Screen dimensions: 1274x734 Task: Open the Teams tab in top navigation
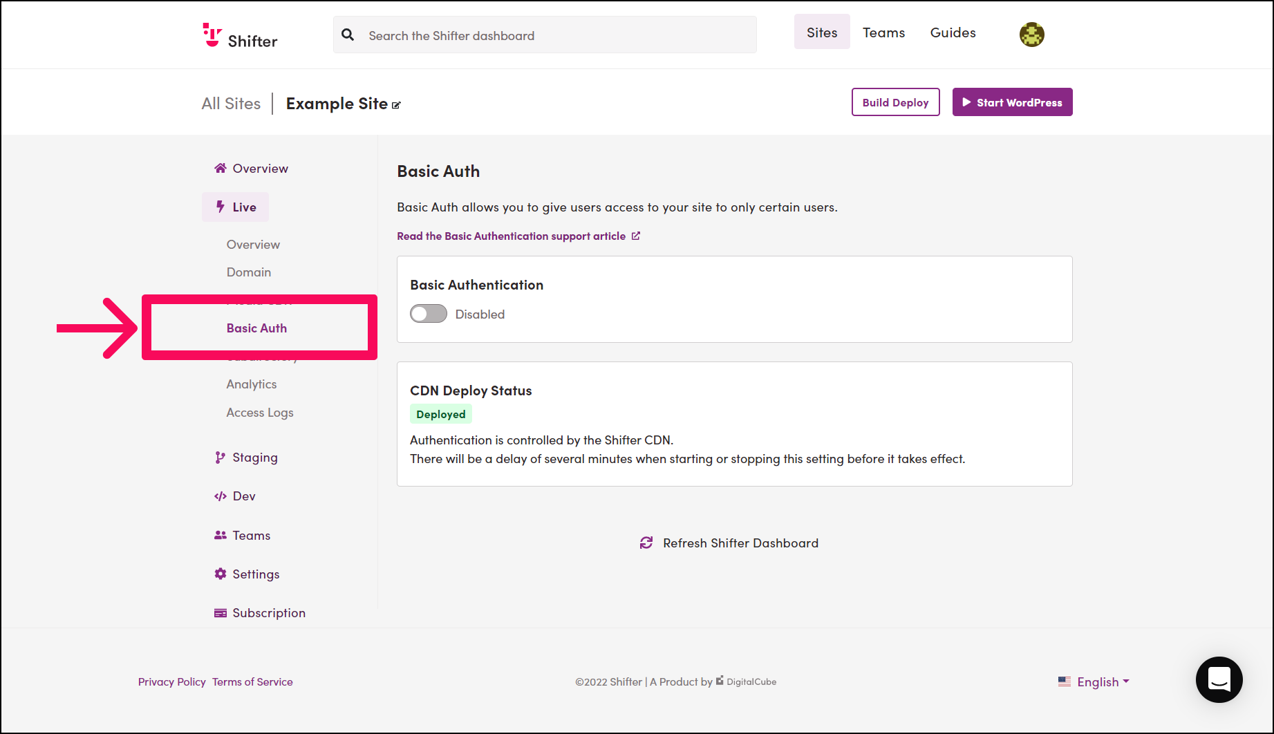pyautogui.click(x=883, y=32)
